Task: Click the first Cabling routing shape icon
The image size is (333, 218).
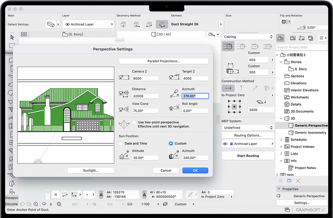Action: click(228, 46)
